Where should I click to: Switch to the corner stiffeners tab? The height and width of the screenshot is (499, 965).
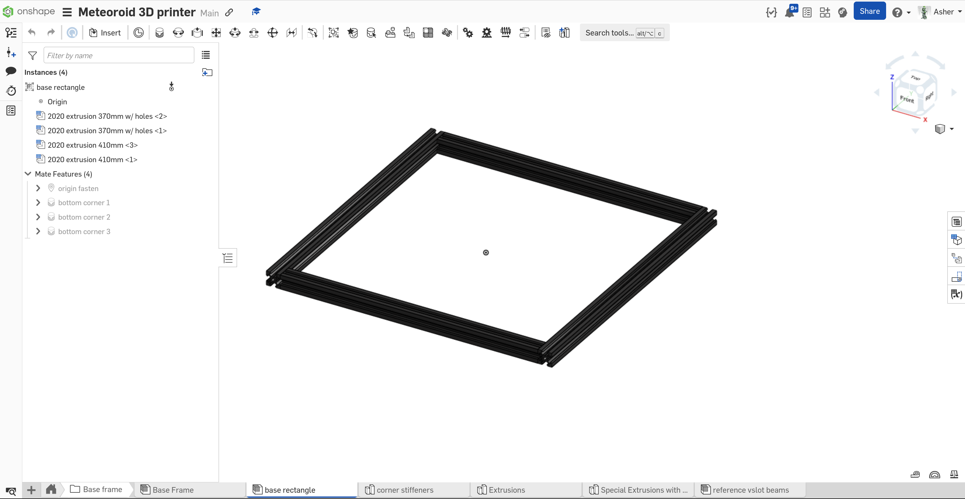pos(405,490)
